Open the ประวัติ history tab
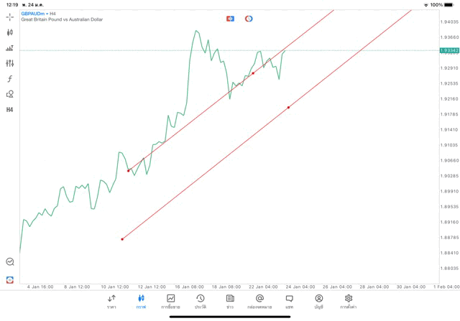The width and height of the screenshot is (460, 321). [x=201, y=302]
